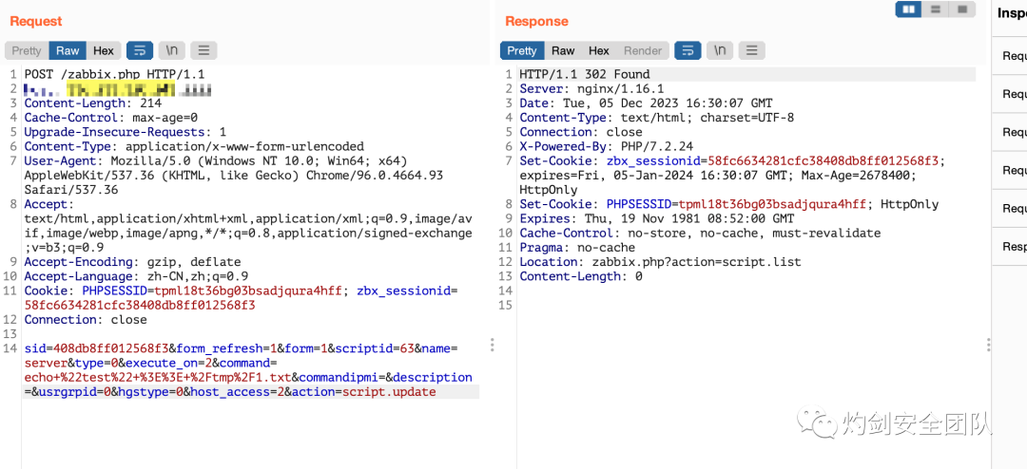Click zbx_sessionid value on request line 11

[140, 305]
